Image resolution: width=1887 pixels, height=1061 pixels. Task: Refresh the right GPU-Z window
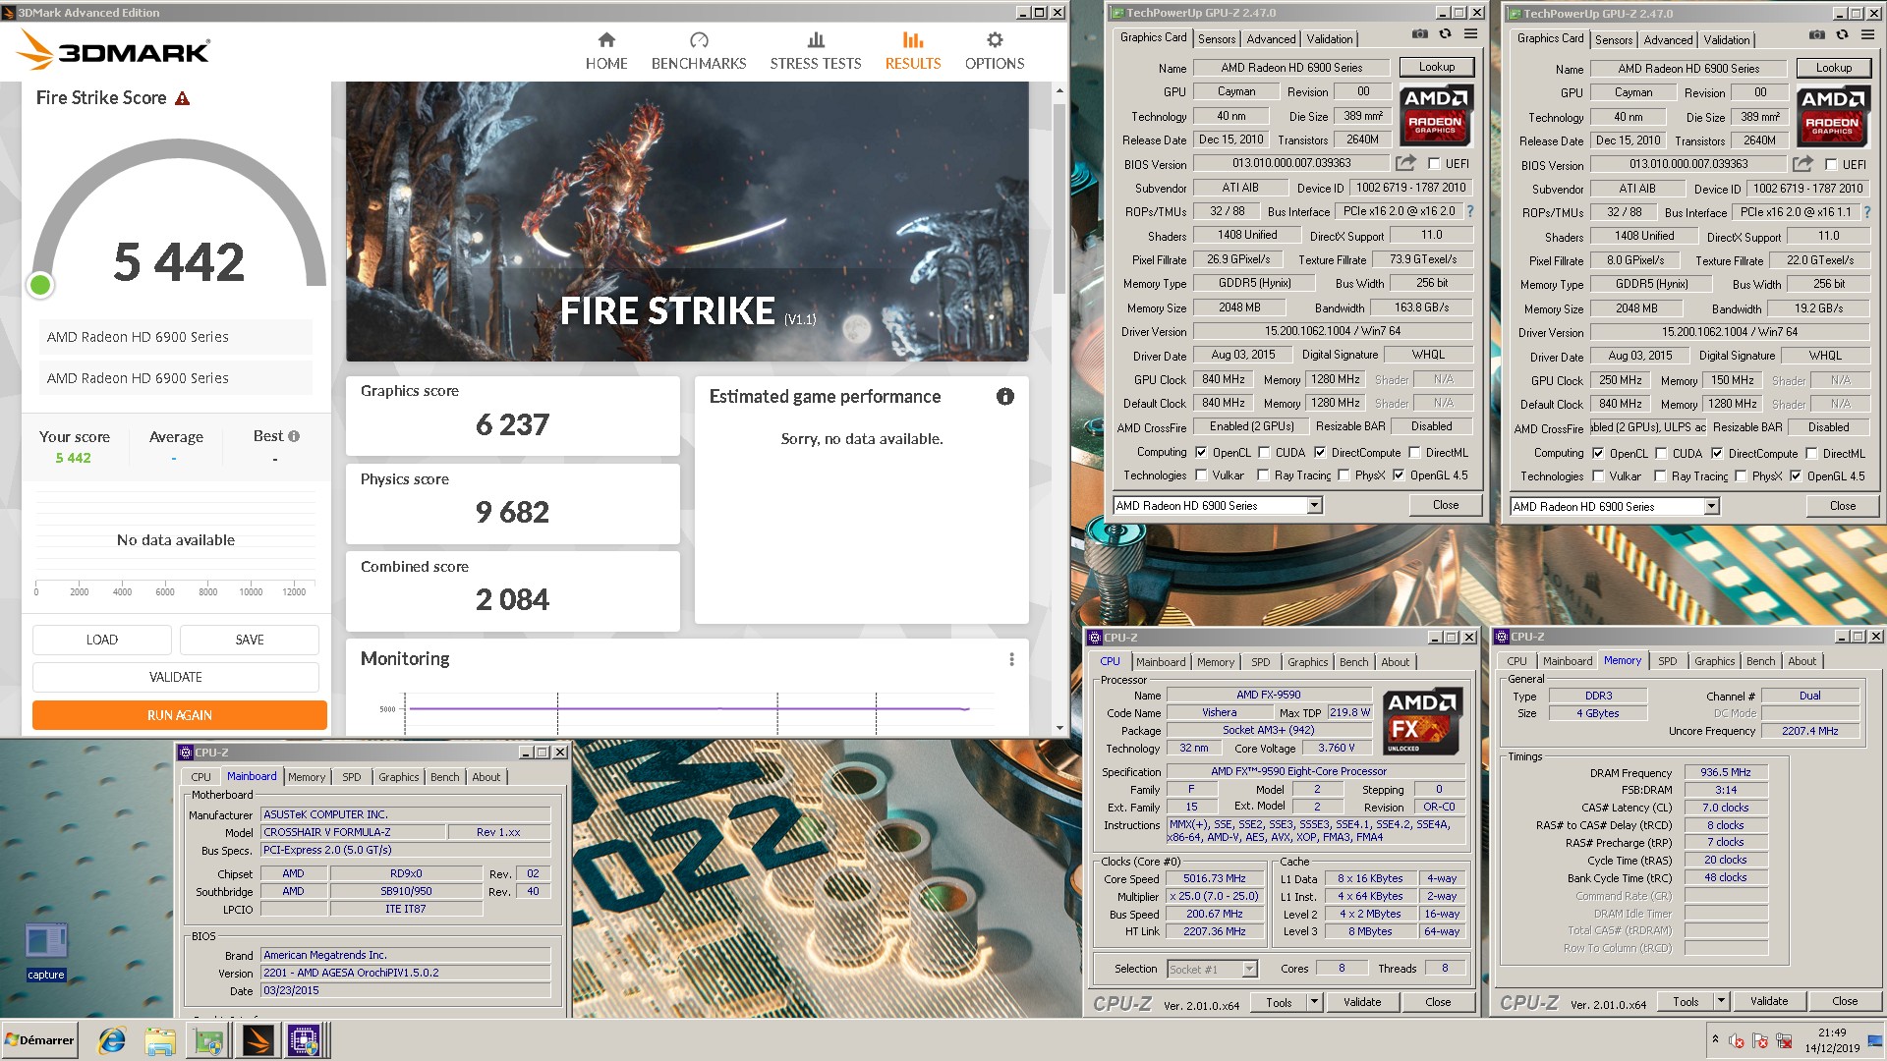1842,34
